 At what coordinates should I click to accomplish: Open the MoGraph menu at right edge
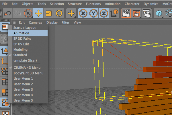pos(167,4)
